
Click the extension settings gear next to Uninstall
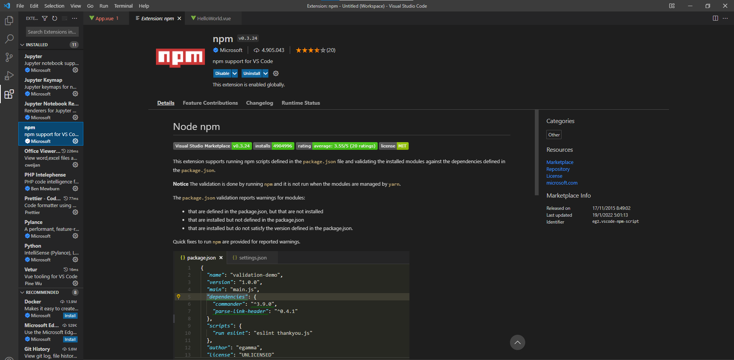point(276,73)
